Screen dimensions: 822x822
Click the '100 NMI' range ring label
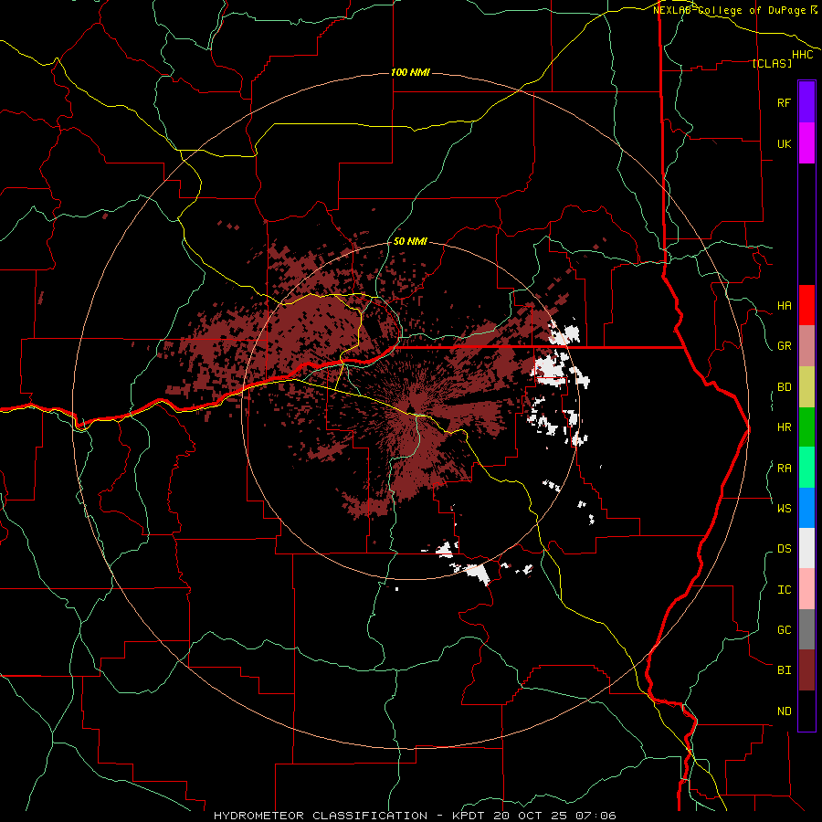point(410,72)
